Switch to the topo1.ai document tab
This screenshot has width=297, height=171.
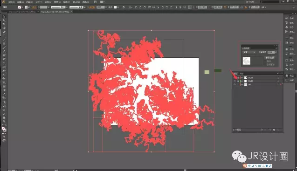tap(22, 12)
